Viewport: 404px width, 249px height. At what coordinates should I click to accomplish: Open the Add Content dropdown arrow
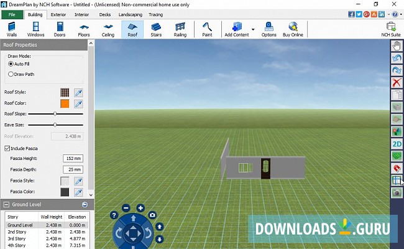coord(253,29)
